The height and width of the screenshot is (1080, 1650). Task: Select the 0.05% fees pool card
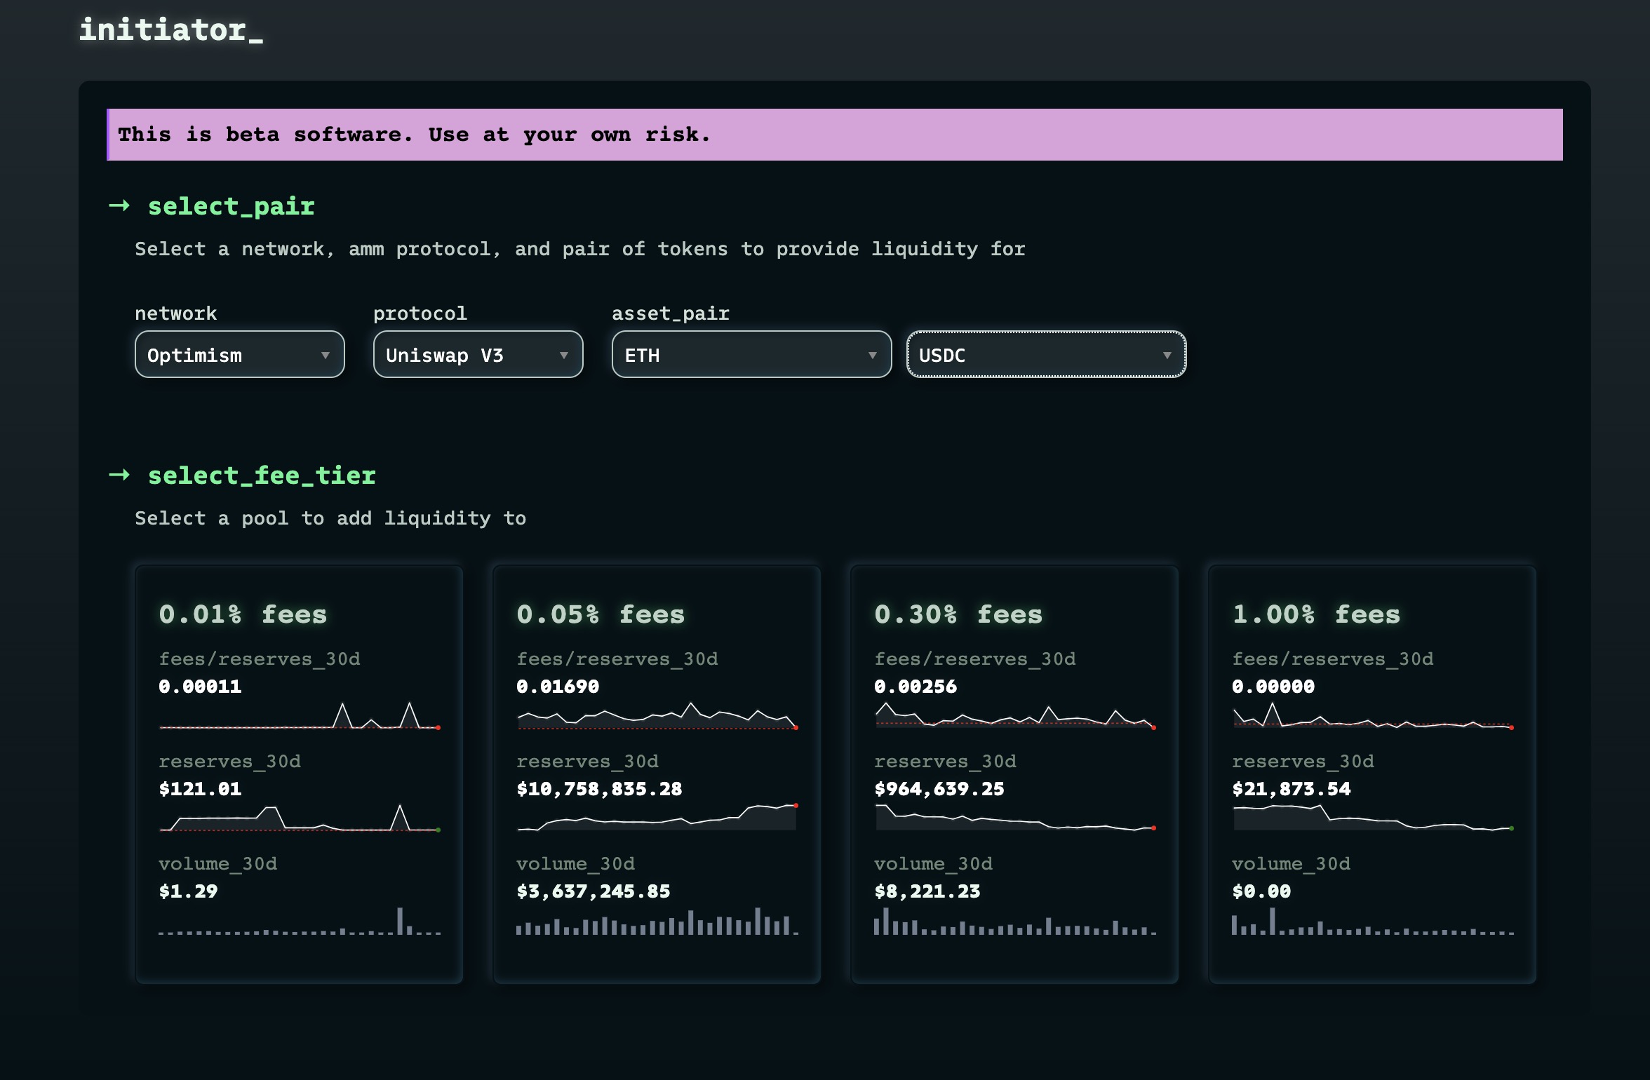(x=657, y=774)
